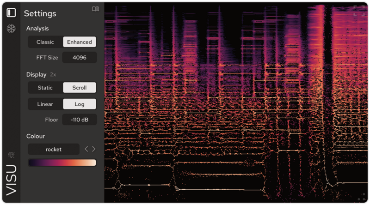Open the FFT Size 4096 dropdown
Viewport: 370px width, 205px height.
click(80, 58)
